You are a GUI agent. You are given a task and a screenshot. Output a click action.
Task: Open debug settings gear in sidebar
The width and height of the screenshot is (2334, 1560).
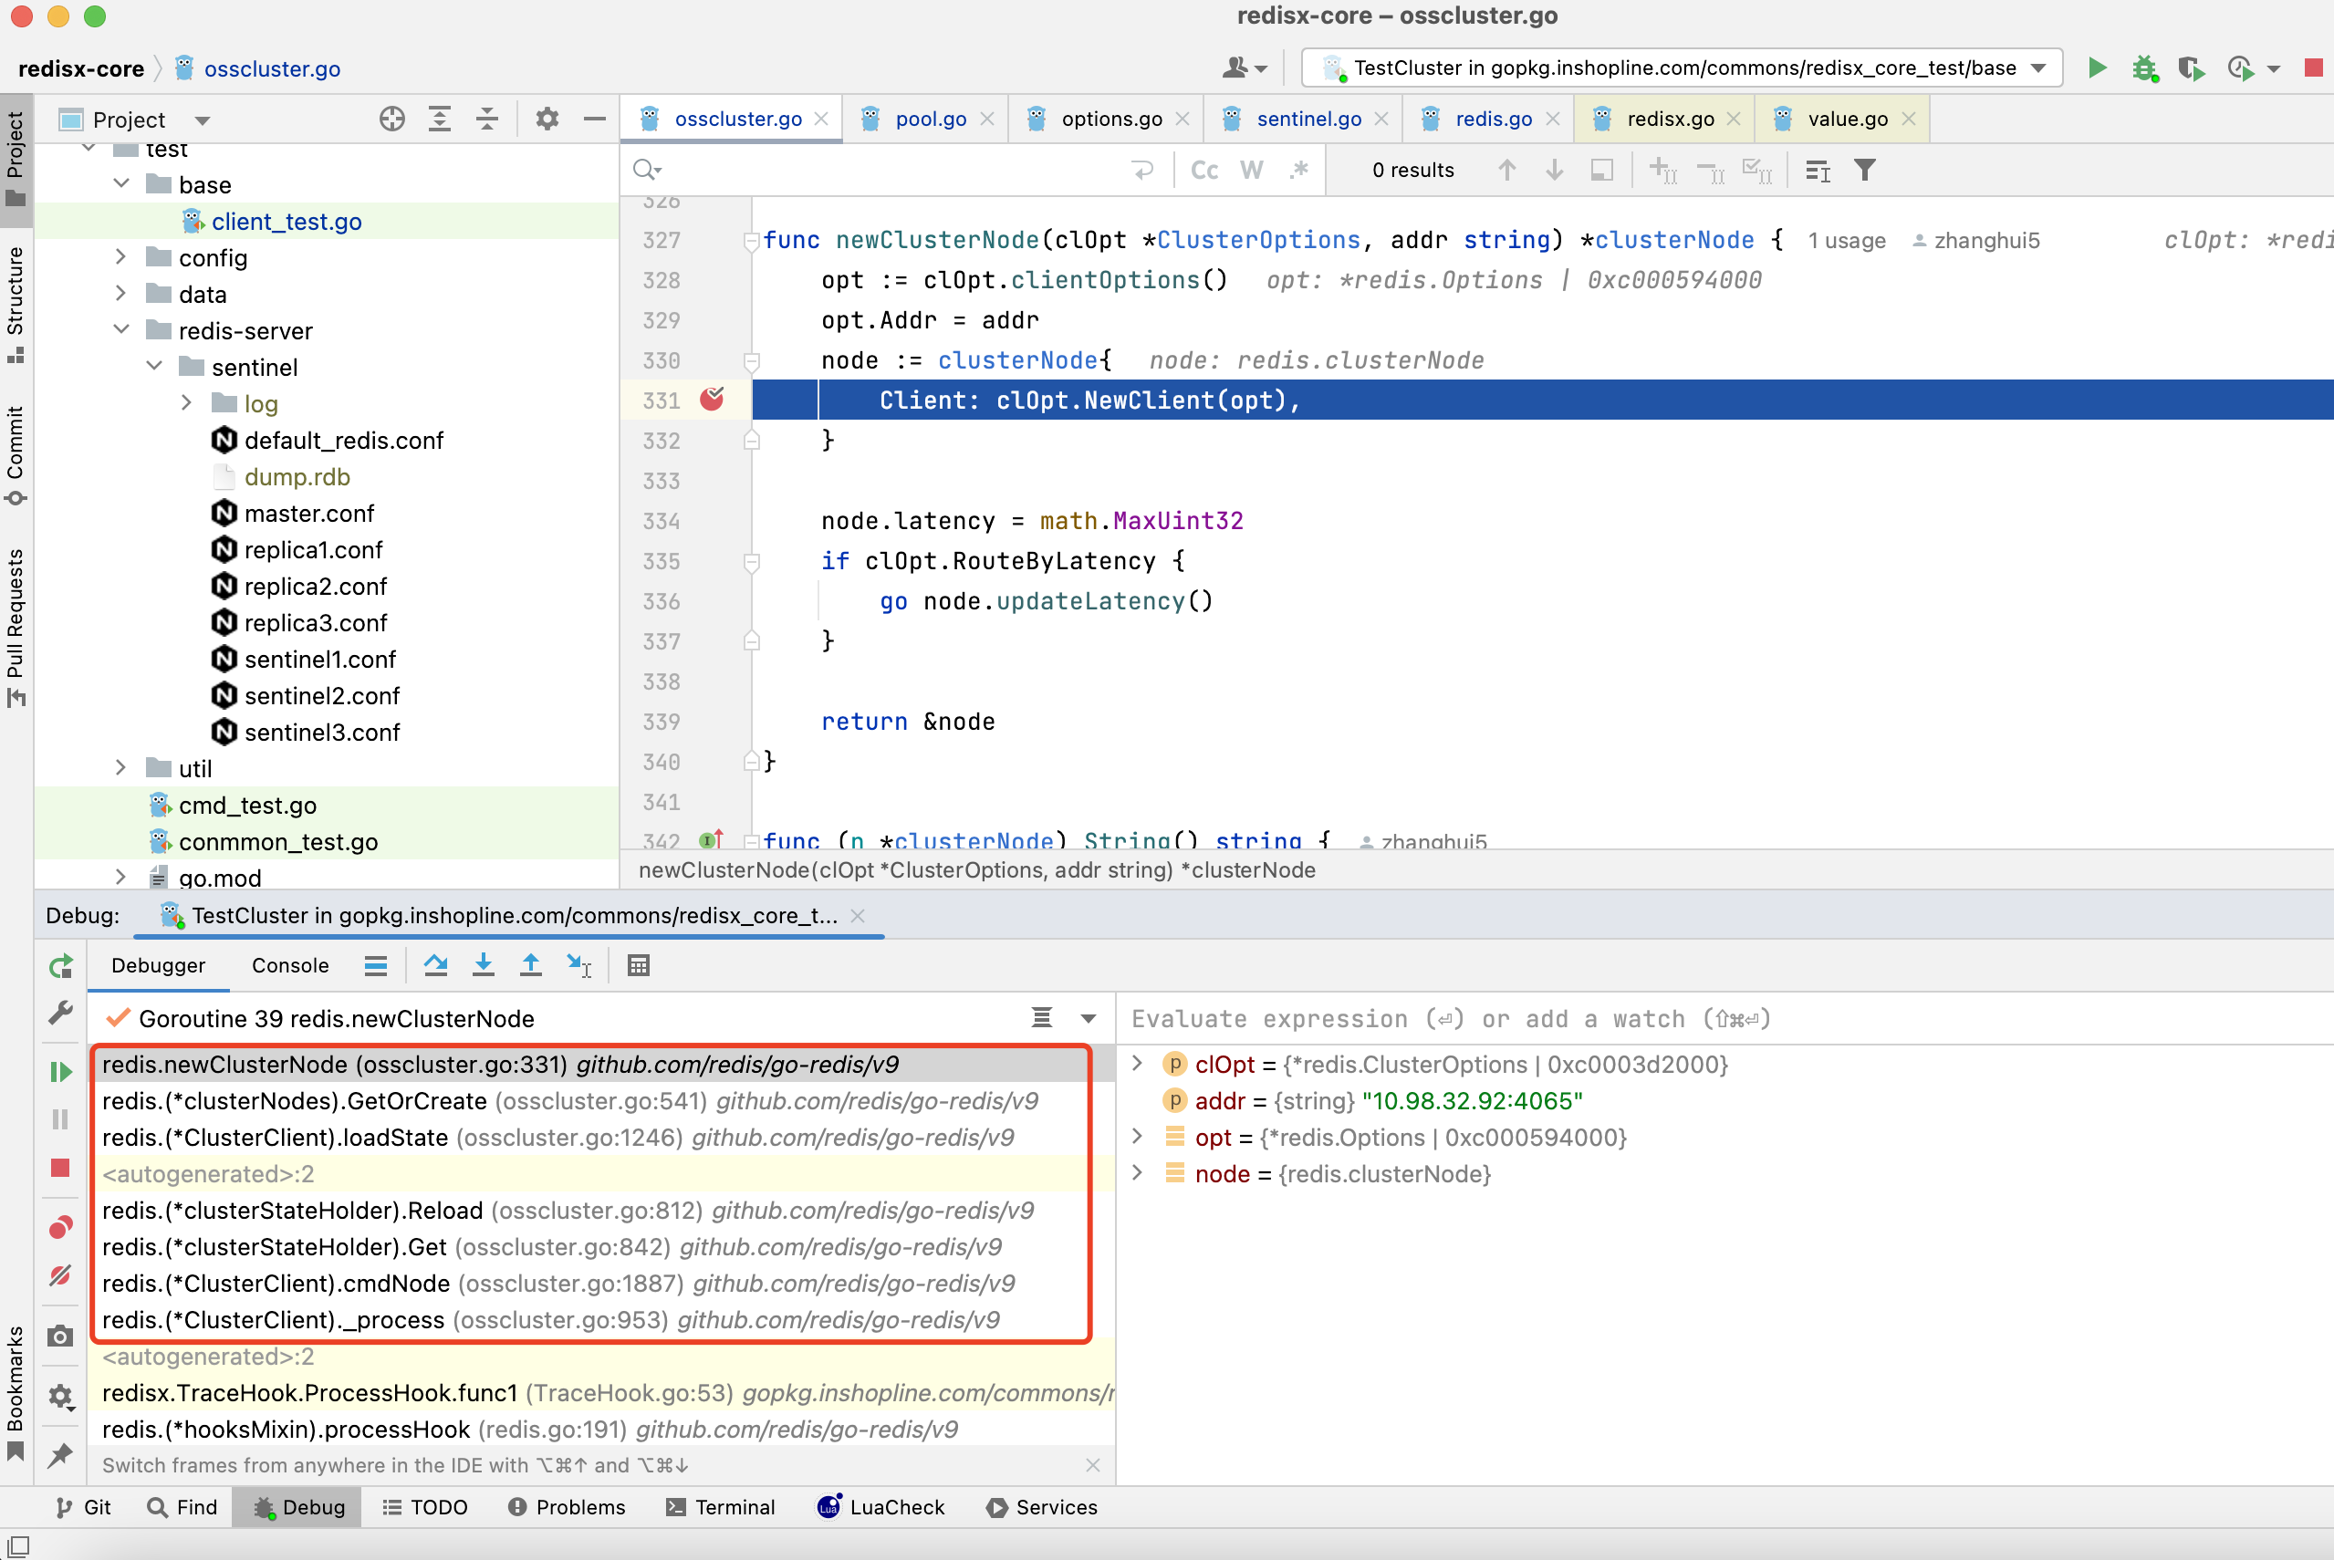pyautogui.click(x=61, y=1398)
